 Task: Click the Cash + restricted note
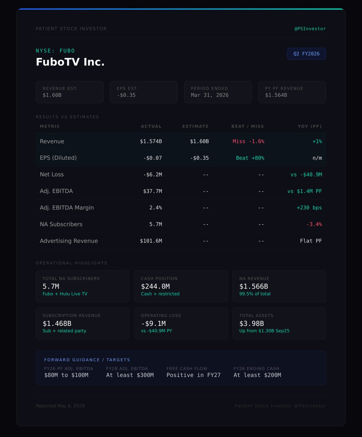click(160, 294)
